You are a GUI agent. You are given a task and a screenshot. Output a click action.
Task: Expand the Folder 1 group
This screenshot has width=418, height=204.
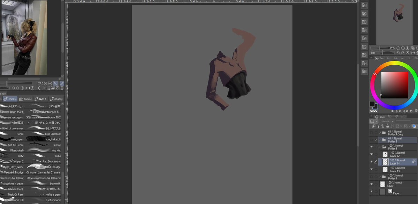pyautogui.click(x=380, y=177)
